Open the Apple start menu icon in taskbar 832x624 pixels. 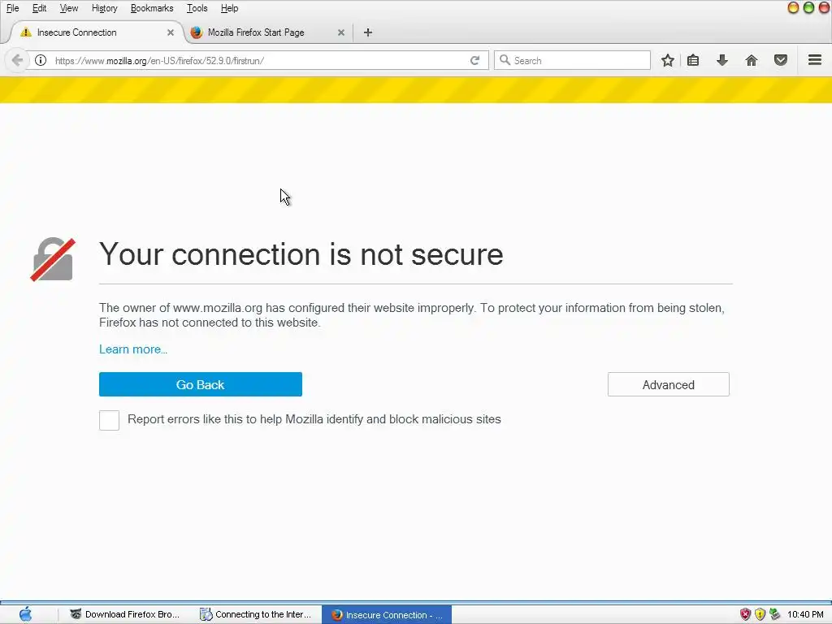pyautogui.click(x=25, y=614)
